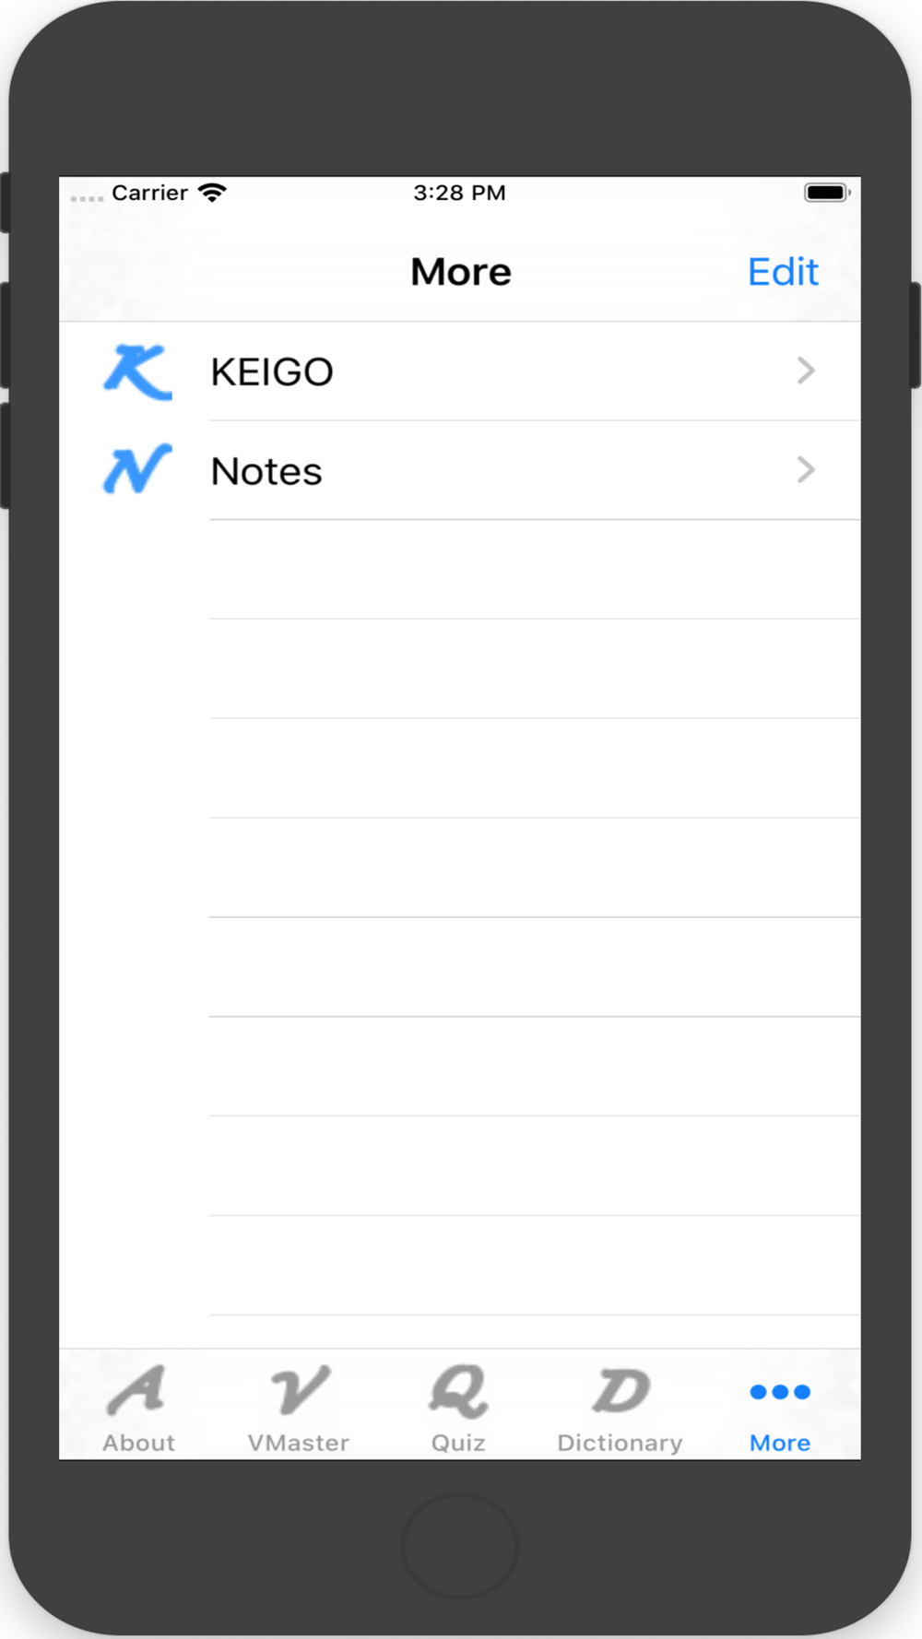This screenshot has width=922, height=1639.
Task: Tap the More title in the header
Action: [x=461, y=272]
